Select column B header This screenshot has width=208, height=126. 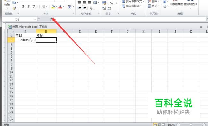[46, 31]
